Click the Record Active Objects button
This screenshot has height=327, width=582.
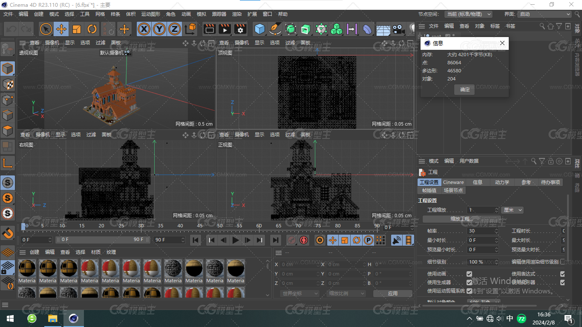click(x=292, y=240)
